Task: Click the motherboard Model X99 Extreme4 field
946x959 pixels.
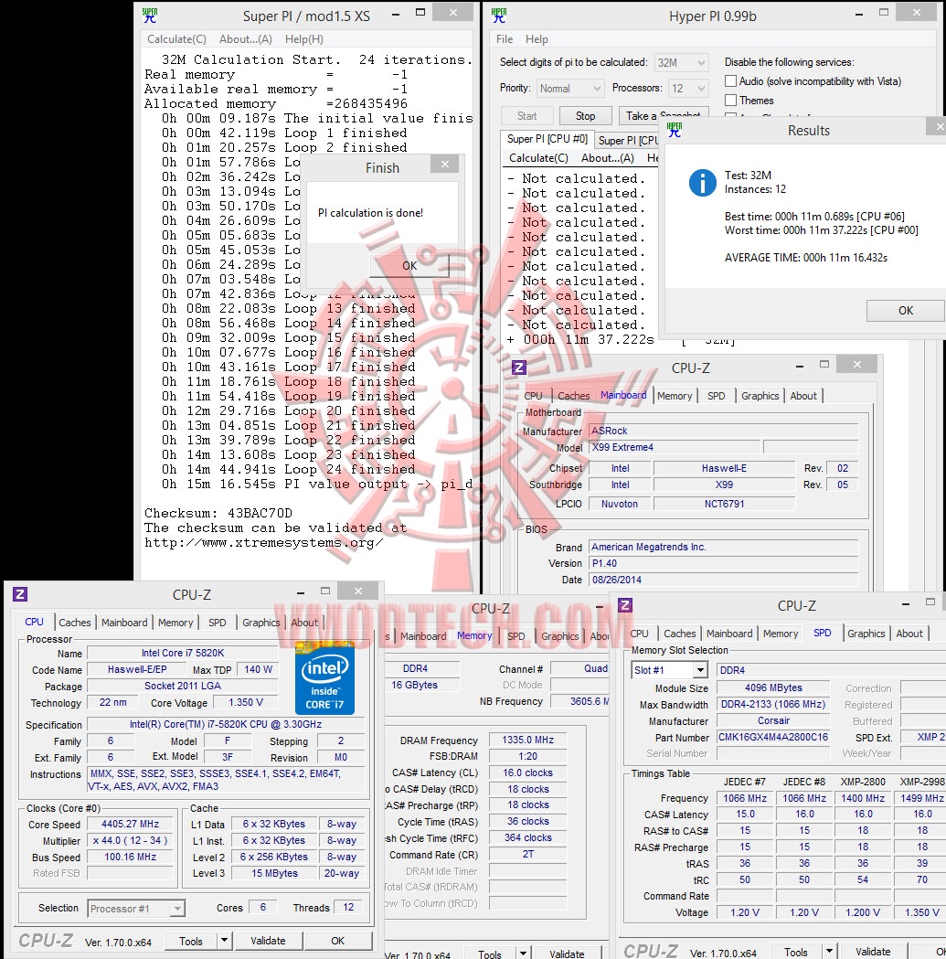Action: [x=675, y=447]
